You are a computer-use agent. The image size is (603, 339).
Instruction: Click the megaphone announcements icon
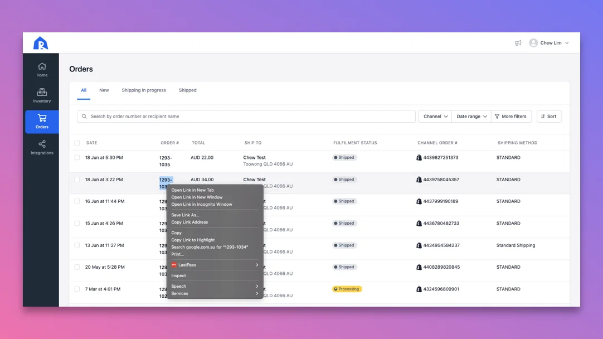518,43
